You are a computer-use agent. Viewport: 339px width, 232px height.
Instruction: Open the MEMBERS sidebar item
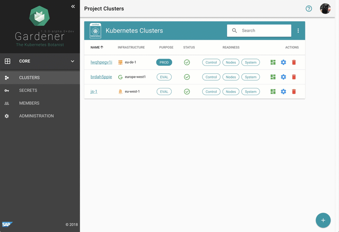[29, 103]
